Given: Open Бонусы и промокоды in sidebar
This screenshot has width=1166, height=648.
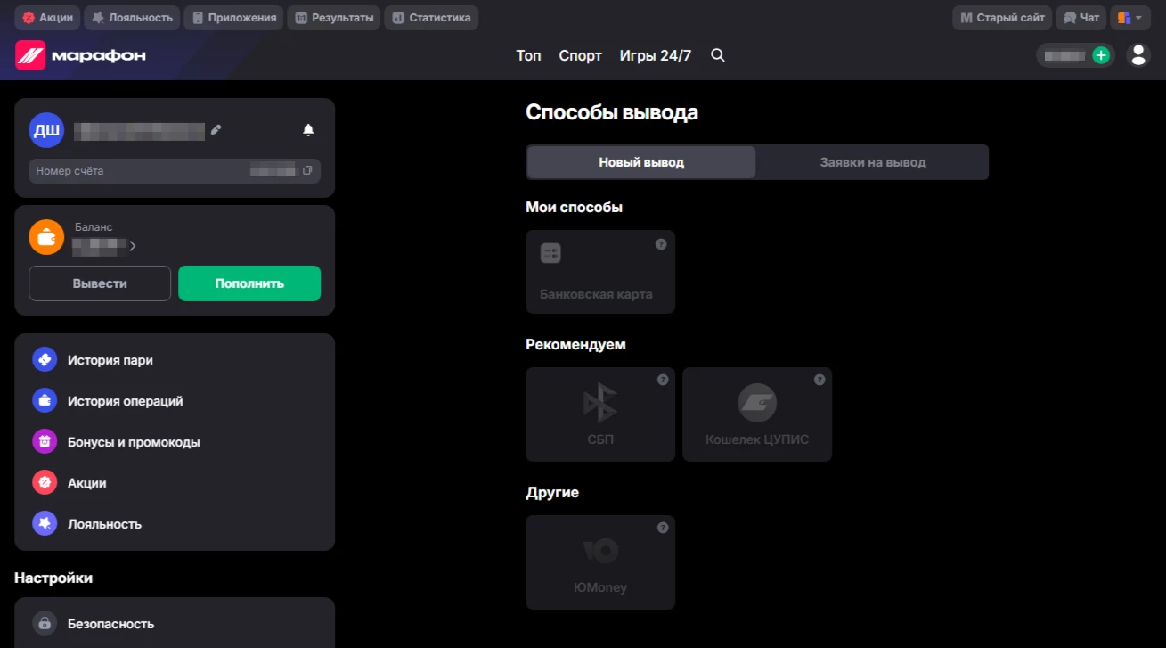Looking at the screenshot, I should tap(175, 442).
